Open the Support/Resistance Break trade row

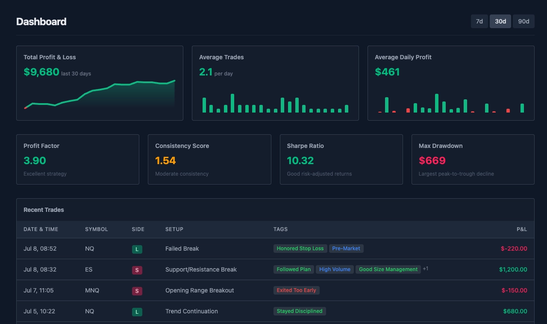(201, 269)
